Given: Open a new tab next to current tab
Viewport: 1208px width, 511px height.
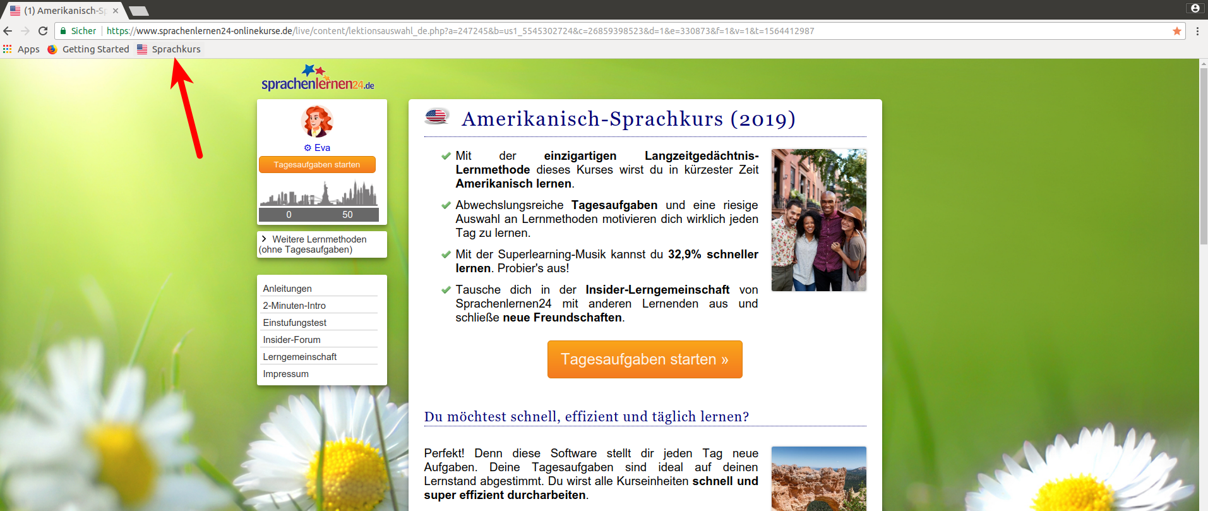Looking at the screenshot, I should 138,11.
